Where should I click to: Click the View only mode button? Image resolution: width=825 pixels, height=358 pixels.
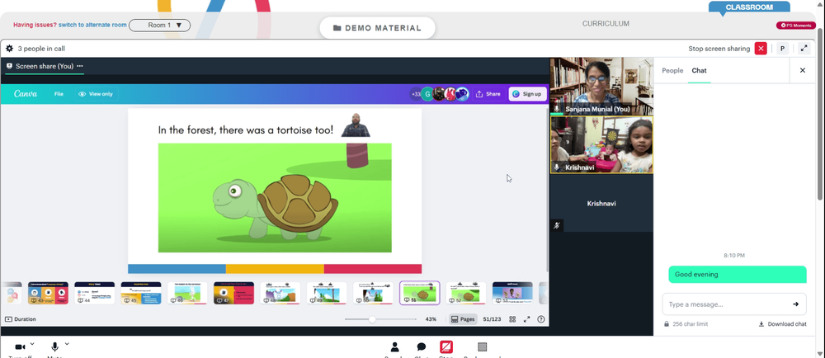point(96,94)
